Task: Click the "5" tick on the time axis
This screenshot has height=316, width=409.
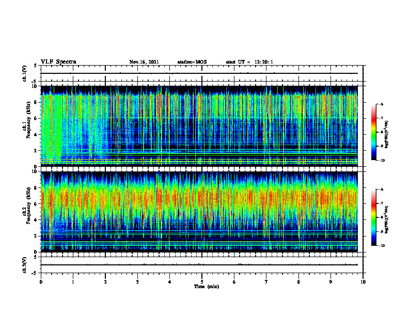Action: [202, 282]
